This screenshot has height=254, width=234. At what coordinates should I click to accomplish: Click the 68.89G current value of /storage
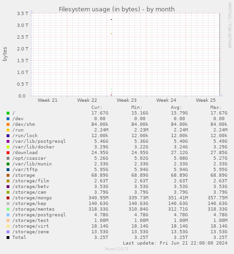(100, 175)
